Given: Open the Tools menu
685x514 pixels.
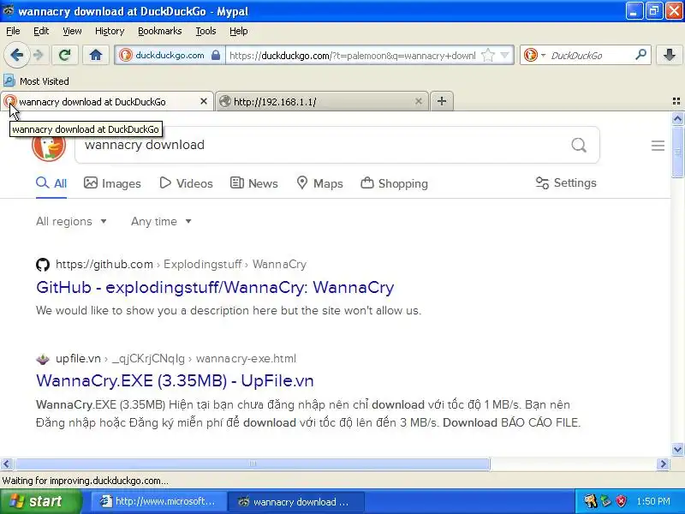Looking at the screenshot, I should 205,31.
